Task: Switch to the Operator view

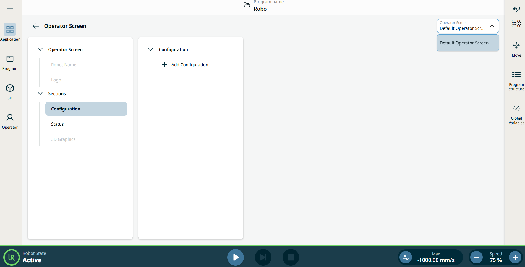Action: point(10,121)
